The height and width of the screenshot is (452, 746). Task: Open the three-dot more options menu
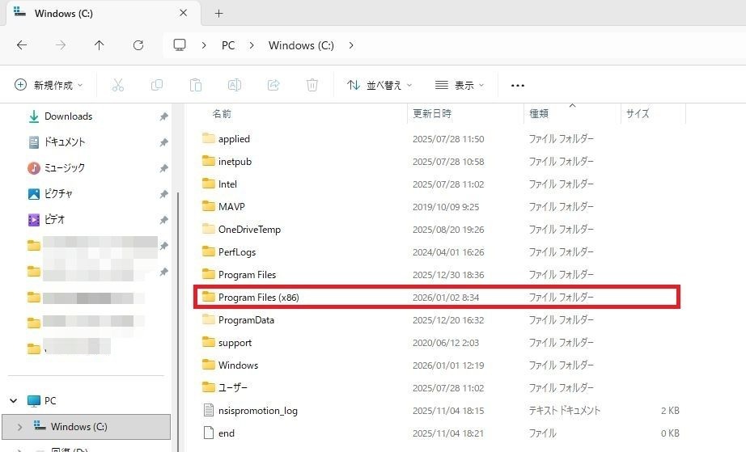coord(518,85)
